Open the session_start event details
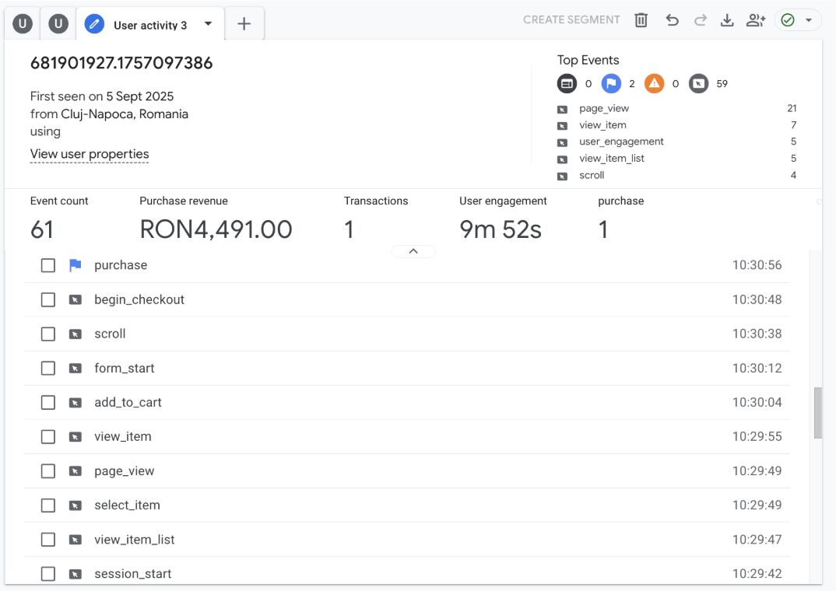The height and width of the screenshot is (591, 836). 133,574
